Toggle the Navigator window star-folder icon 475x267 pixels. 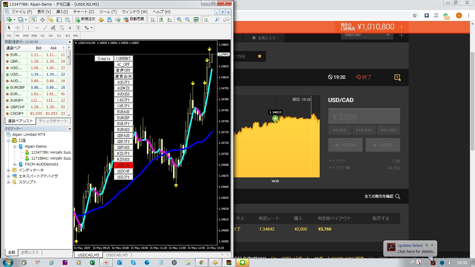tap(51, 20)
